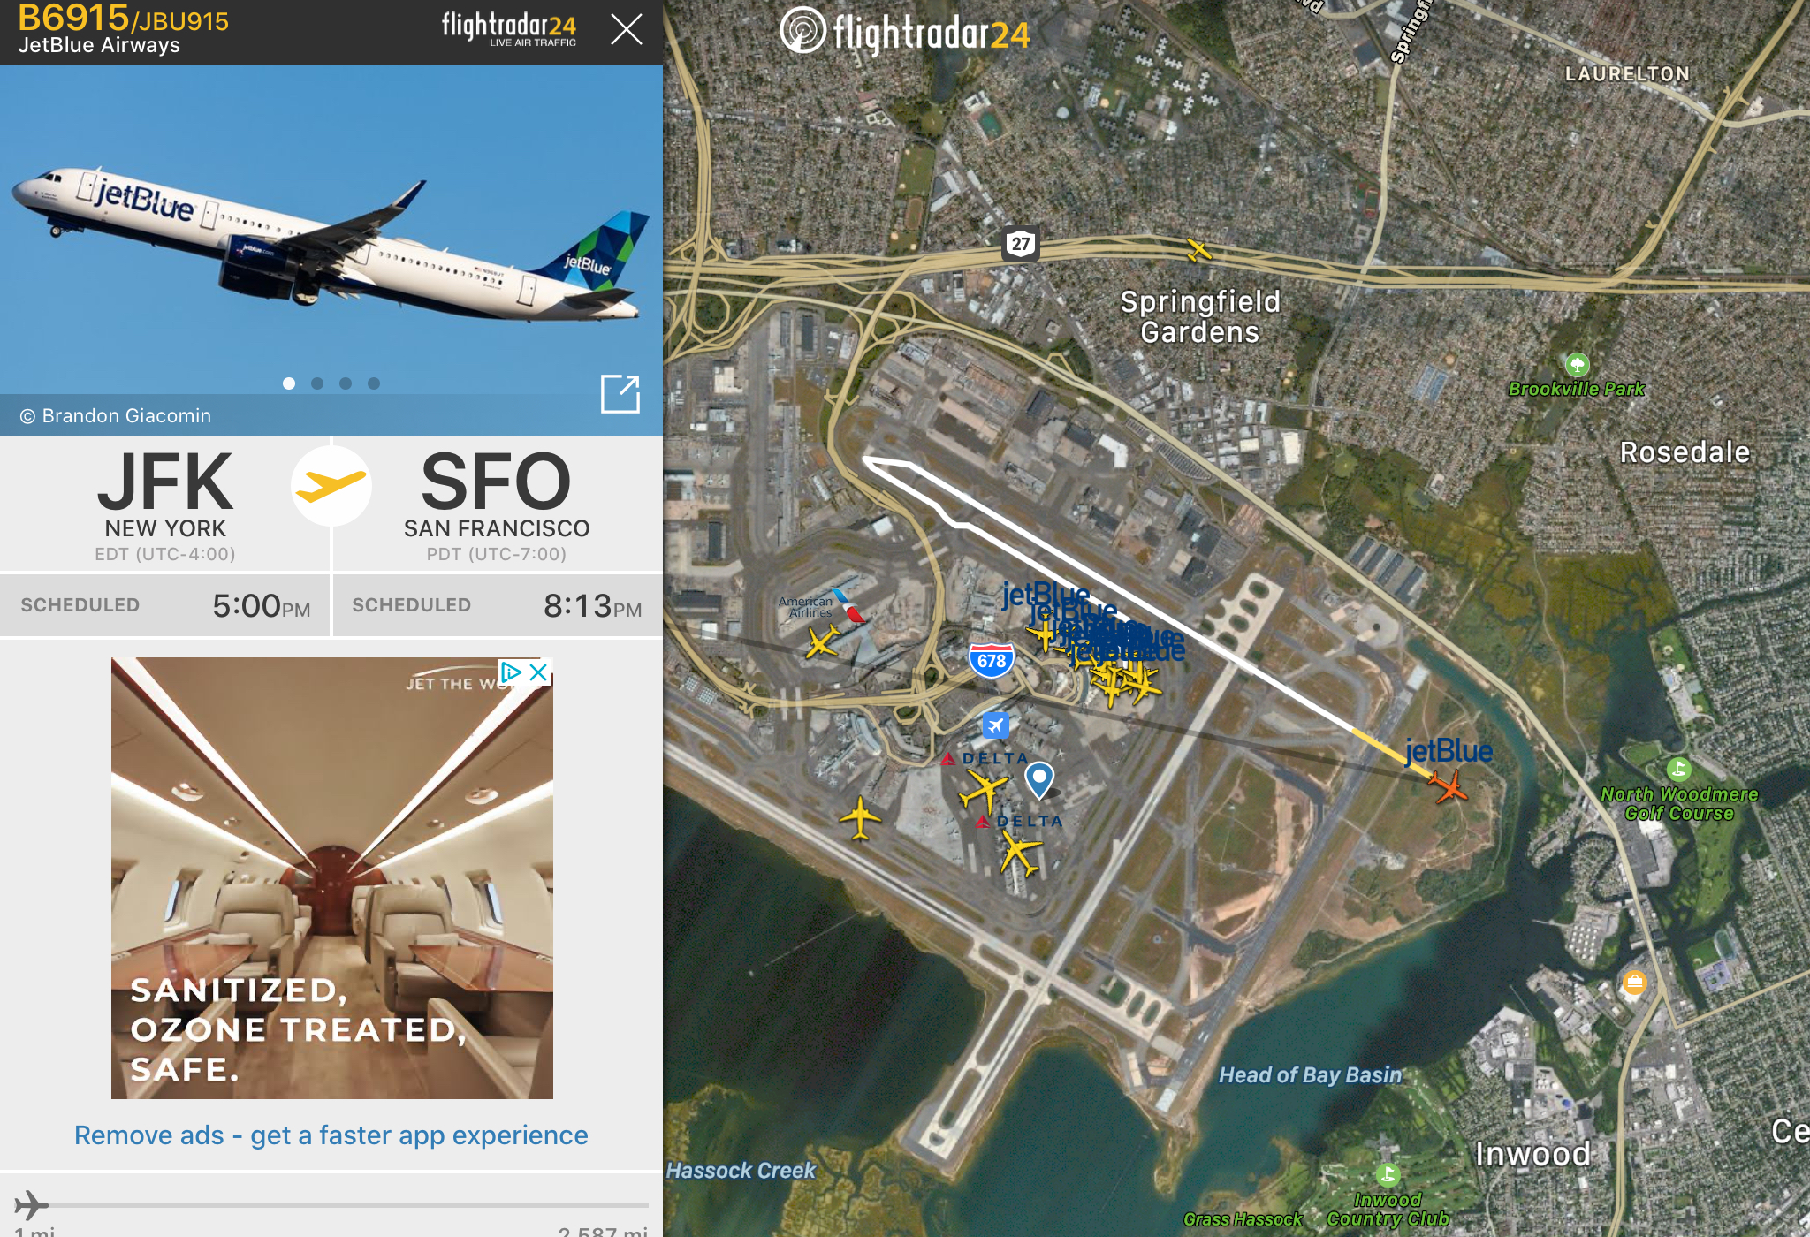Viewport: 1810px width, 1237px height.
Task: Select small aircraft flying over Route 27
Action: coord(1198,250)
